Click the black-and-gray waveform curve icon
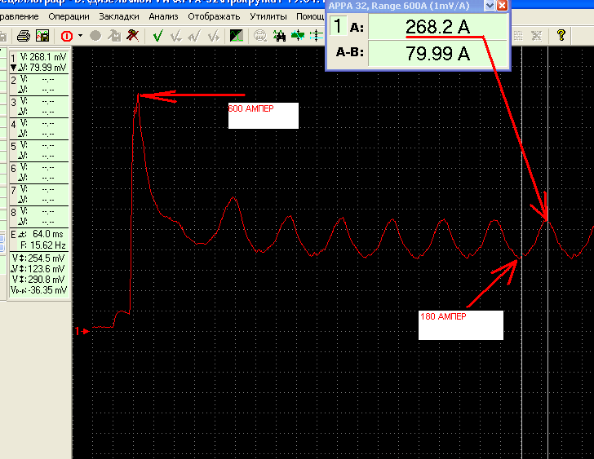Screen dimensions: 594x459 (x=237, y=36)
